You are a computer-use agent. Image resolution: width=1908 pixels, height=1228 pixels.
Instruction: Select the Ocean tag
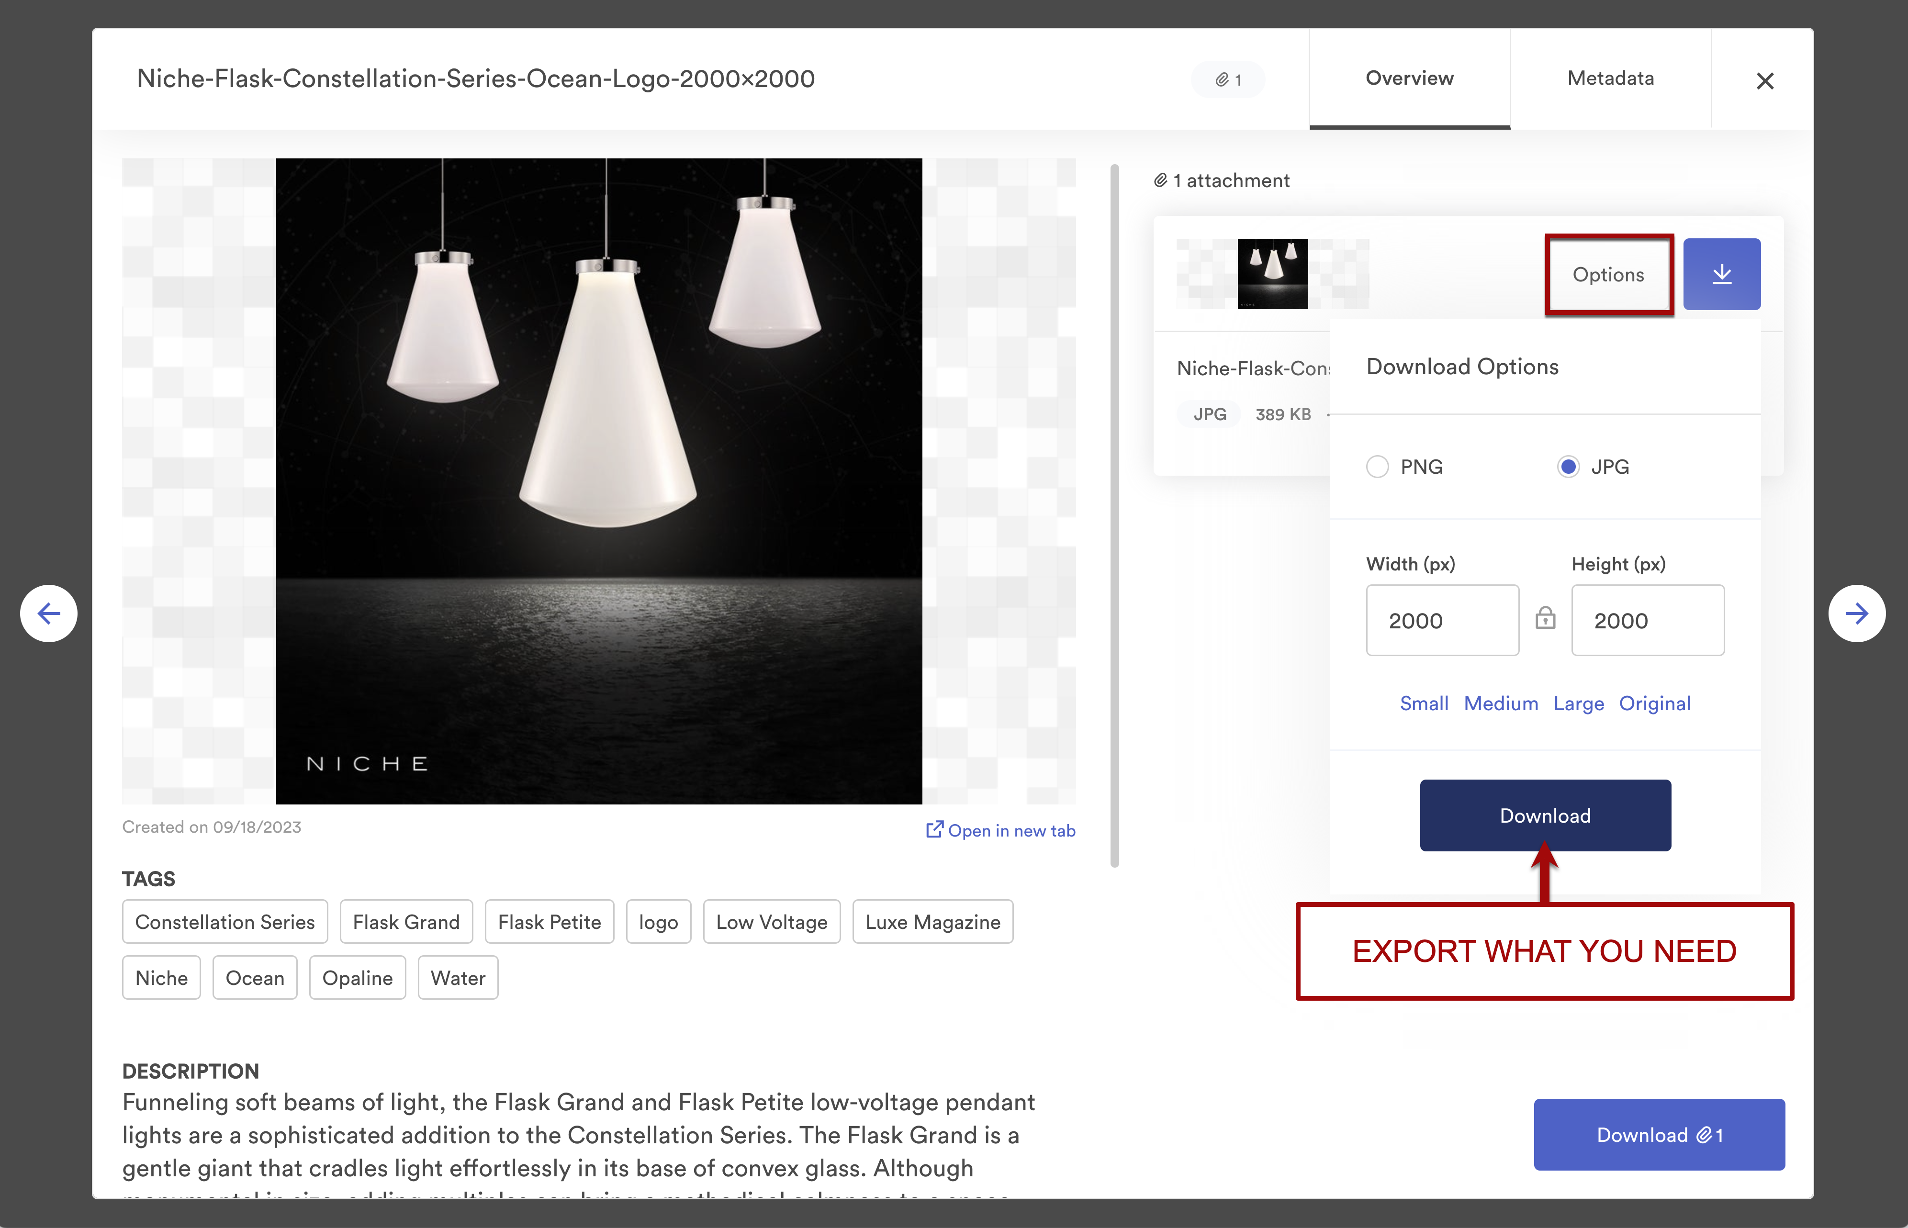coord(255,978)
